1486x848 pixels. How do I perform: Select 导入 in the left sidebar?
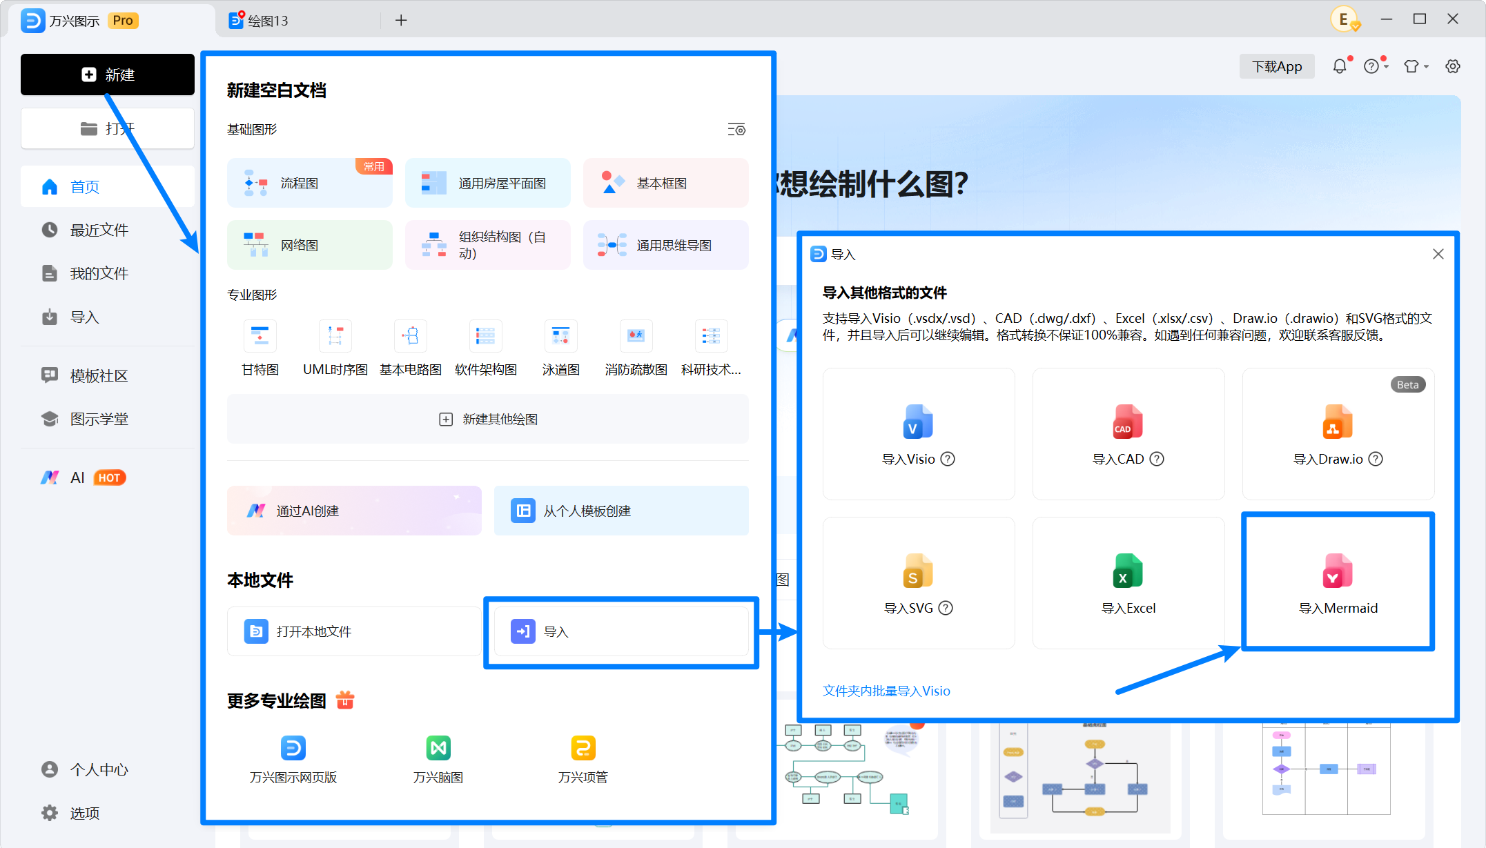click(x=108, y=317)
